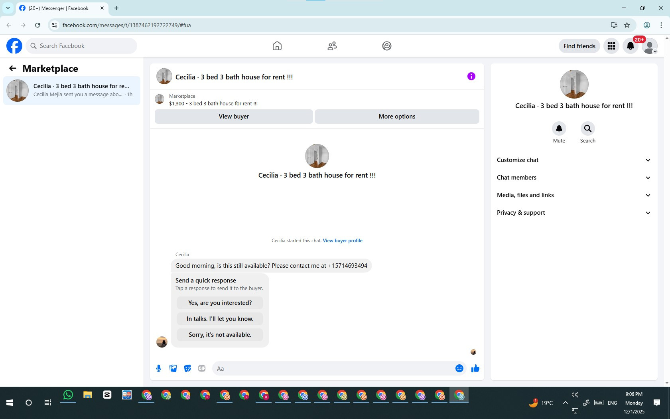Click the View buyer button

(234, 117)
